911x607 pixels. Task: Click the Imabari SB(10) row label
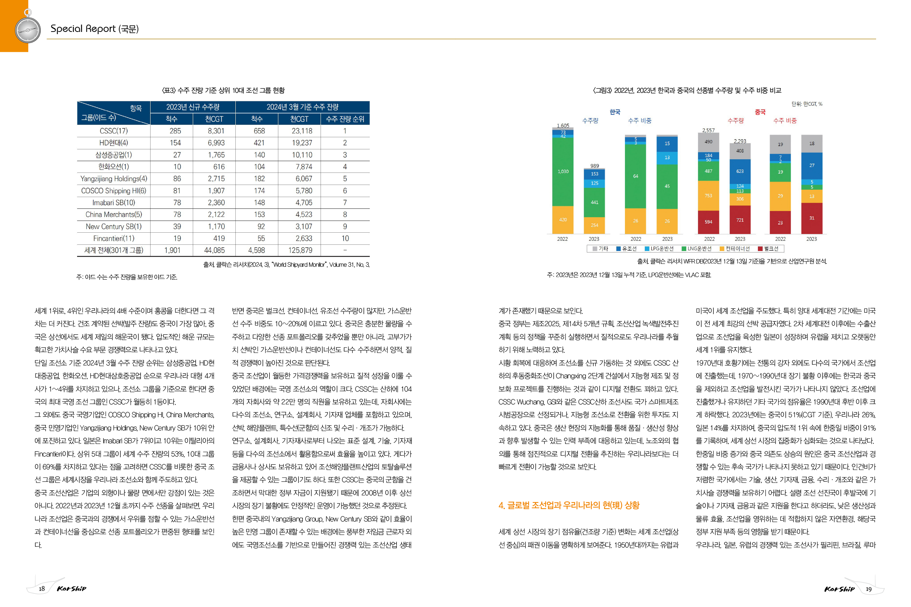click(x=113, y=203)
